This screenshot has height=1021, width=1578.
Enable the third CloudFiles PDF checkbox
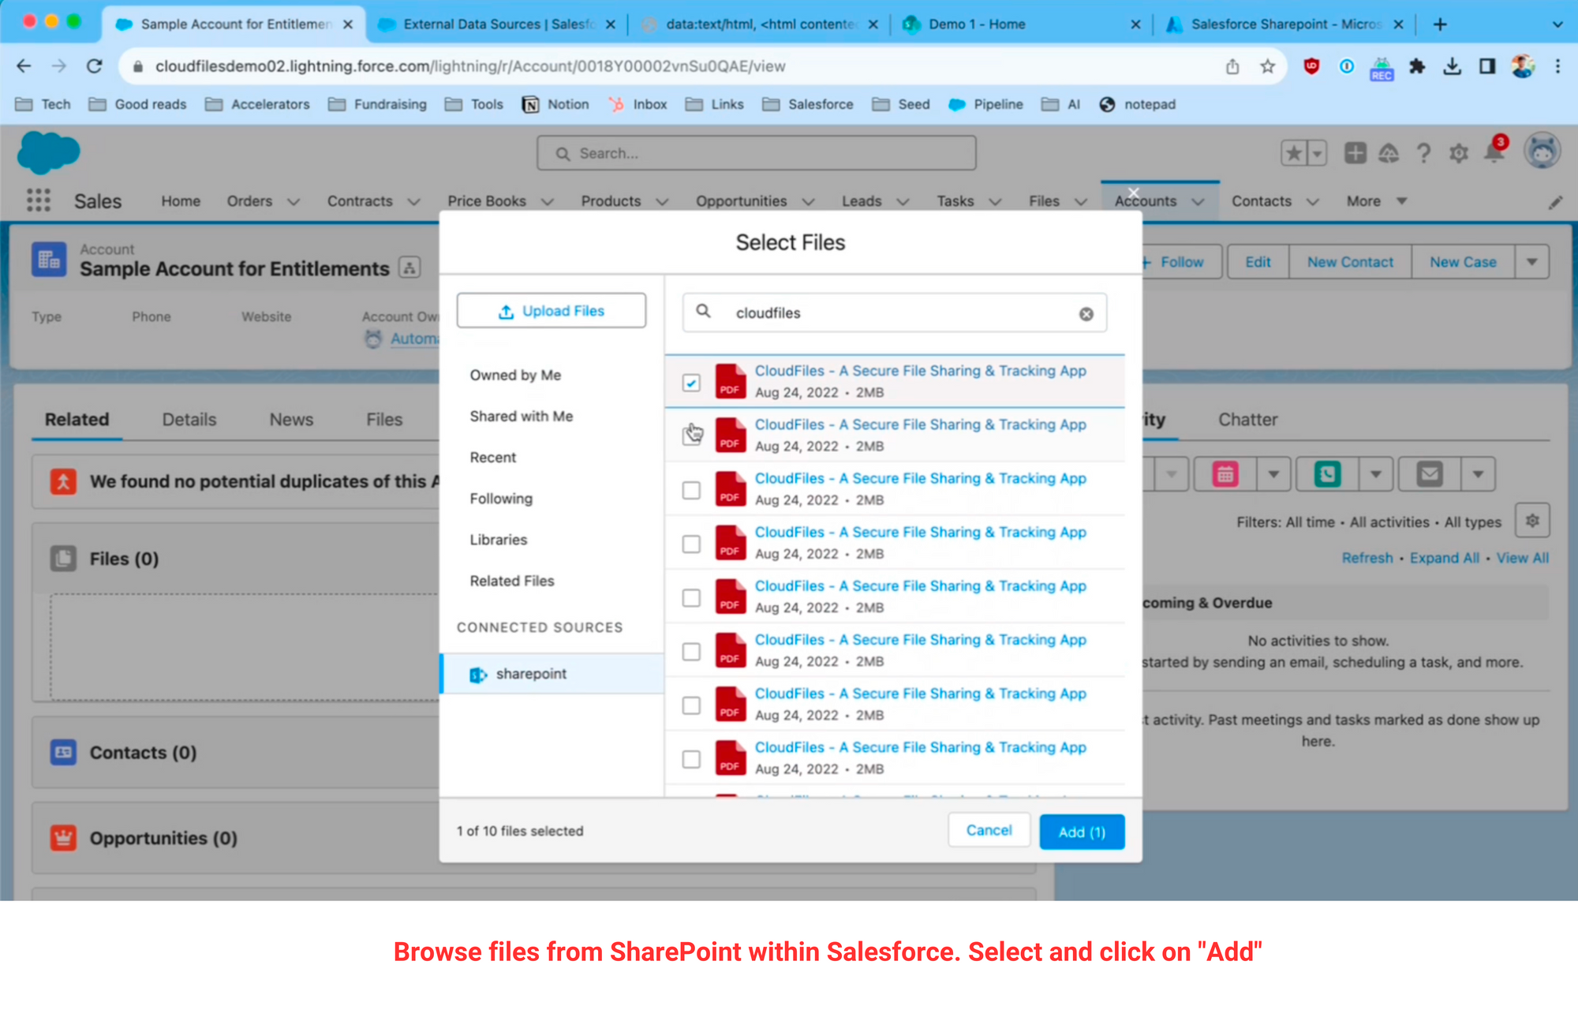(690, 488)
